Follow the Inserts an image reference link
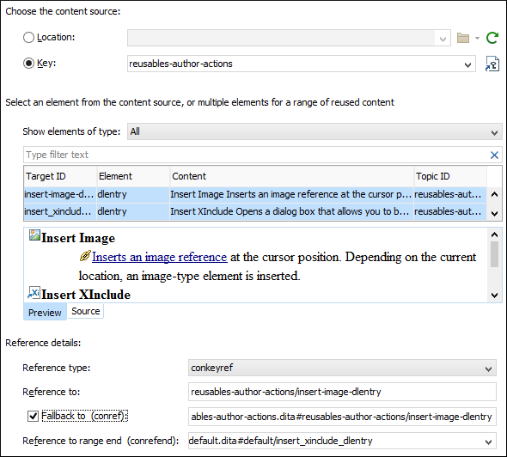The height and width of the screenshot is (457, 507). [x=160, y=257]
